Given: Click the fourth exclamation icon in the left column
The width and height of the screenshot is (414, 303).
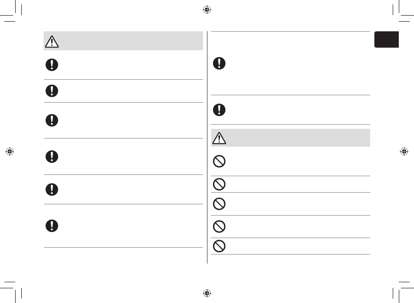Looking at the screenshot, I should point(52,157).
